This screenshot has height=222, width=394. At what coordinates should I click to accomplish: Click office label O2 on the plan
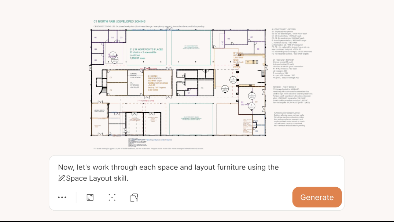tap(112, 38)
